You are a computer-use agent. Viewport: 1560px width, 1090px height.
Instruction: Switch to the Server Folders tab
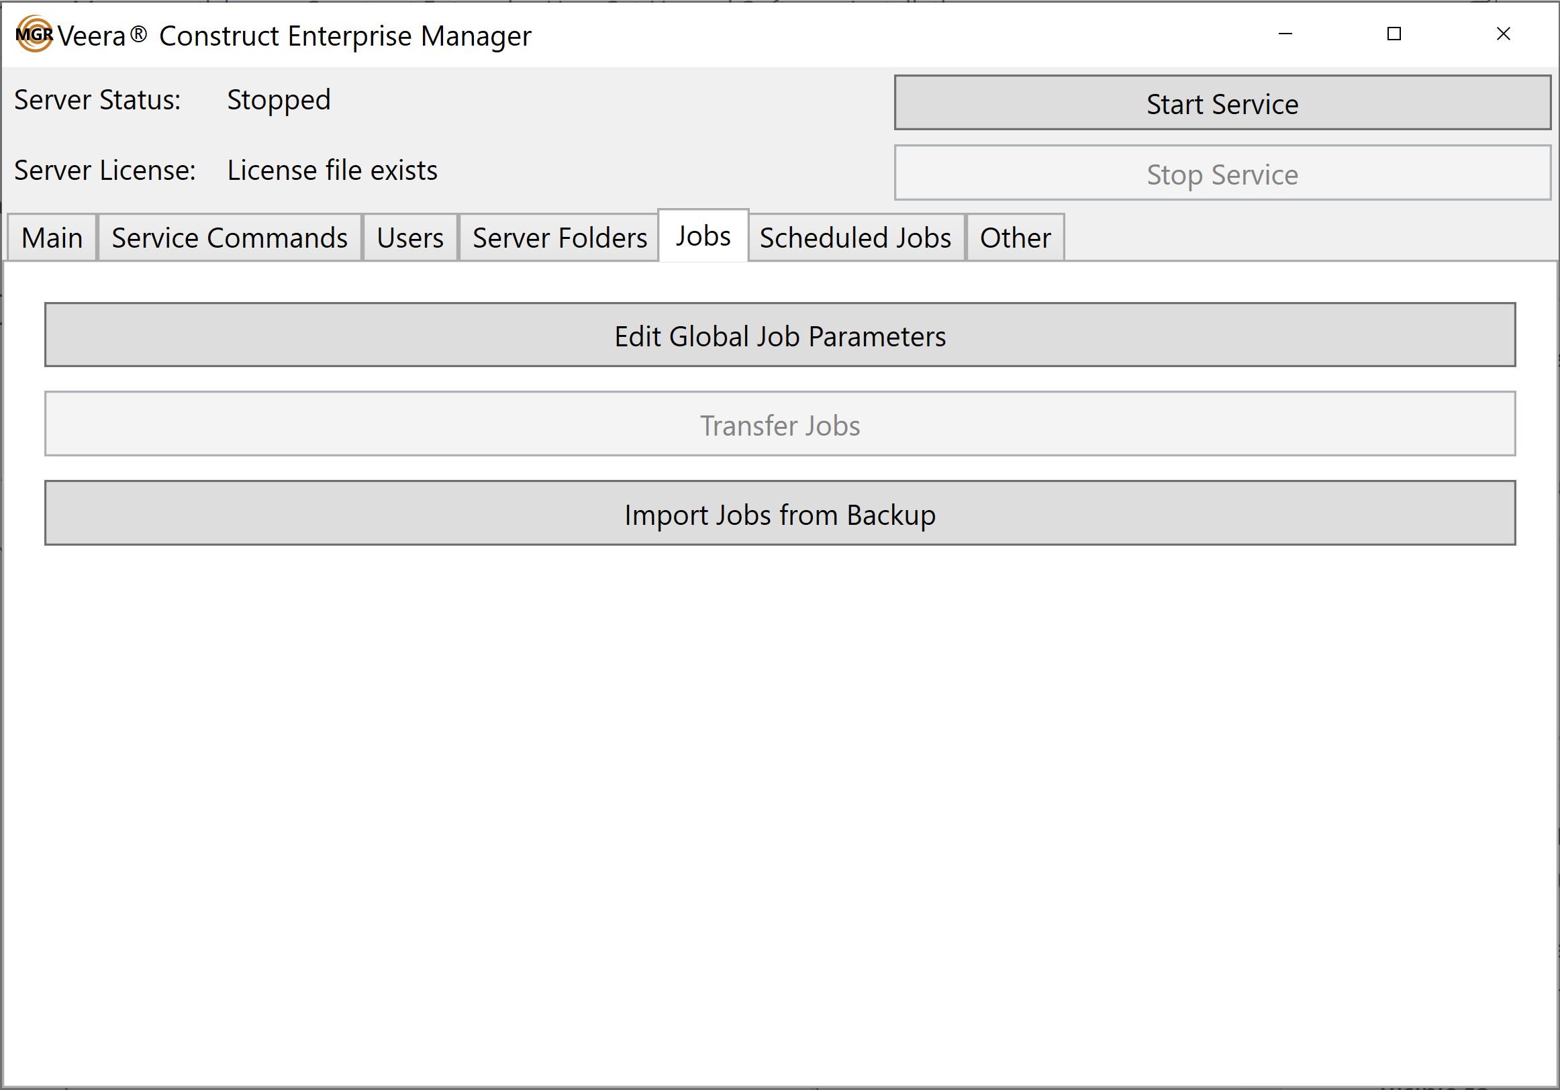(x=559, y=238)
